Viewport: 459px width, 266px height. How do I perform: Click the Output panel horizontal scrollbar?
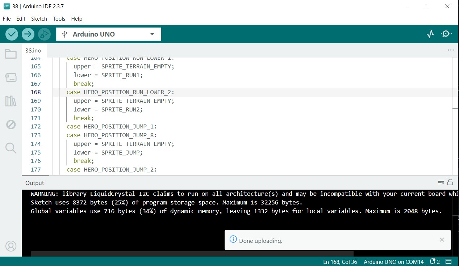pyautogui.click(x=192, y=254)
